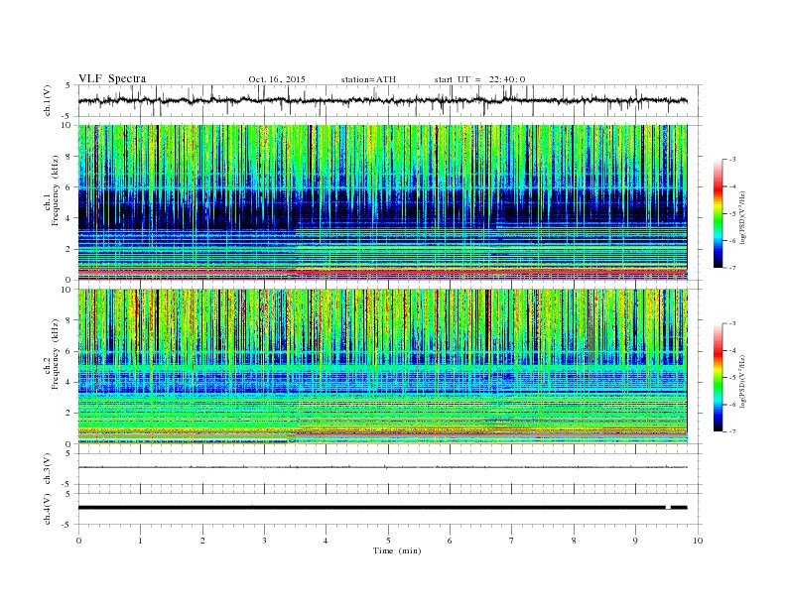Click the '-3' label on ch.2 colorbar
This screenshot has height=607, width=786.
[x=731, y=323]
